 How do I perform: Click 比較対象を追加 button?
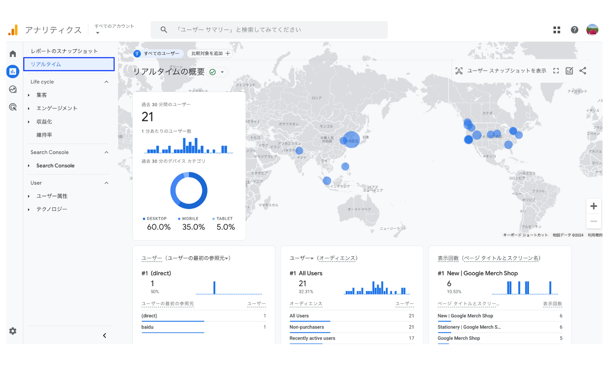(210, 54)
